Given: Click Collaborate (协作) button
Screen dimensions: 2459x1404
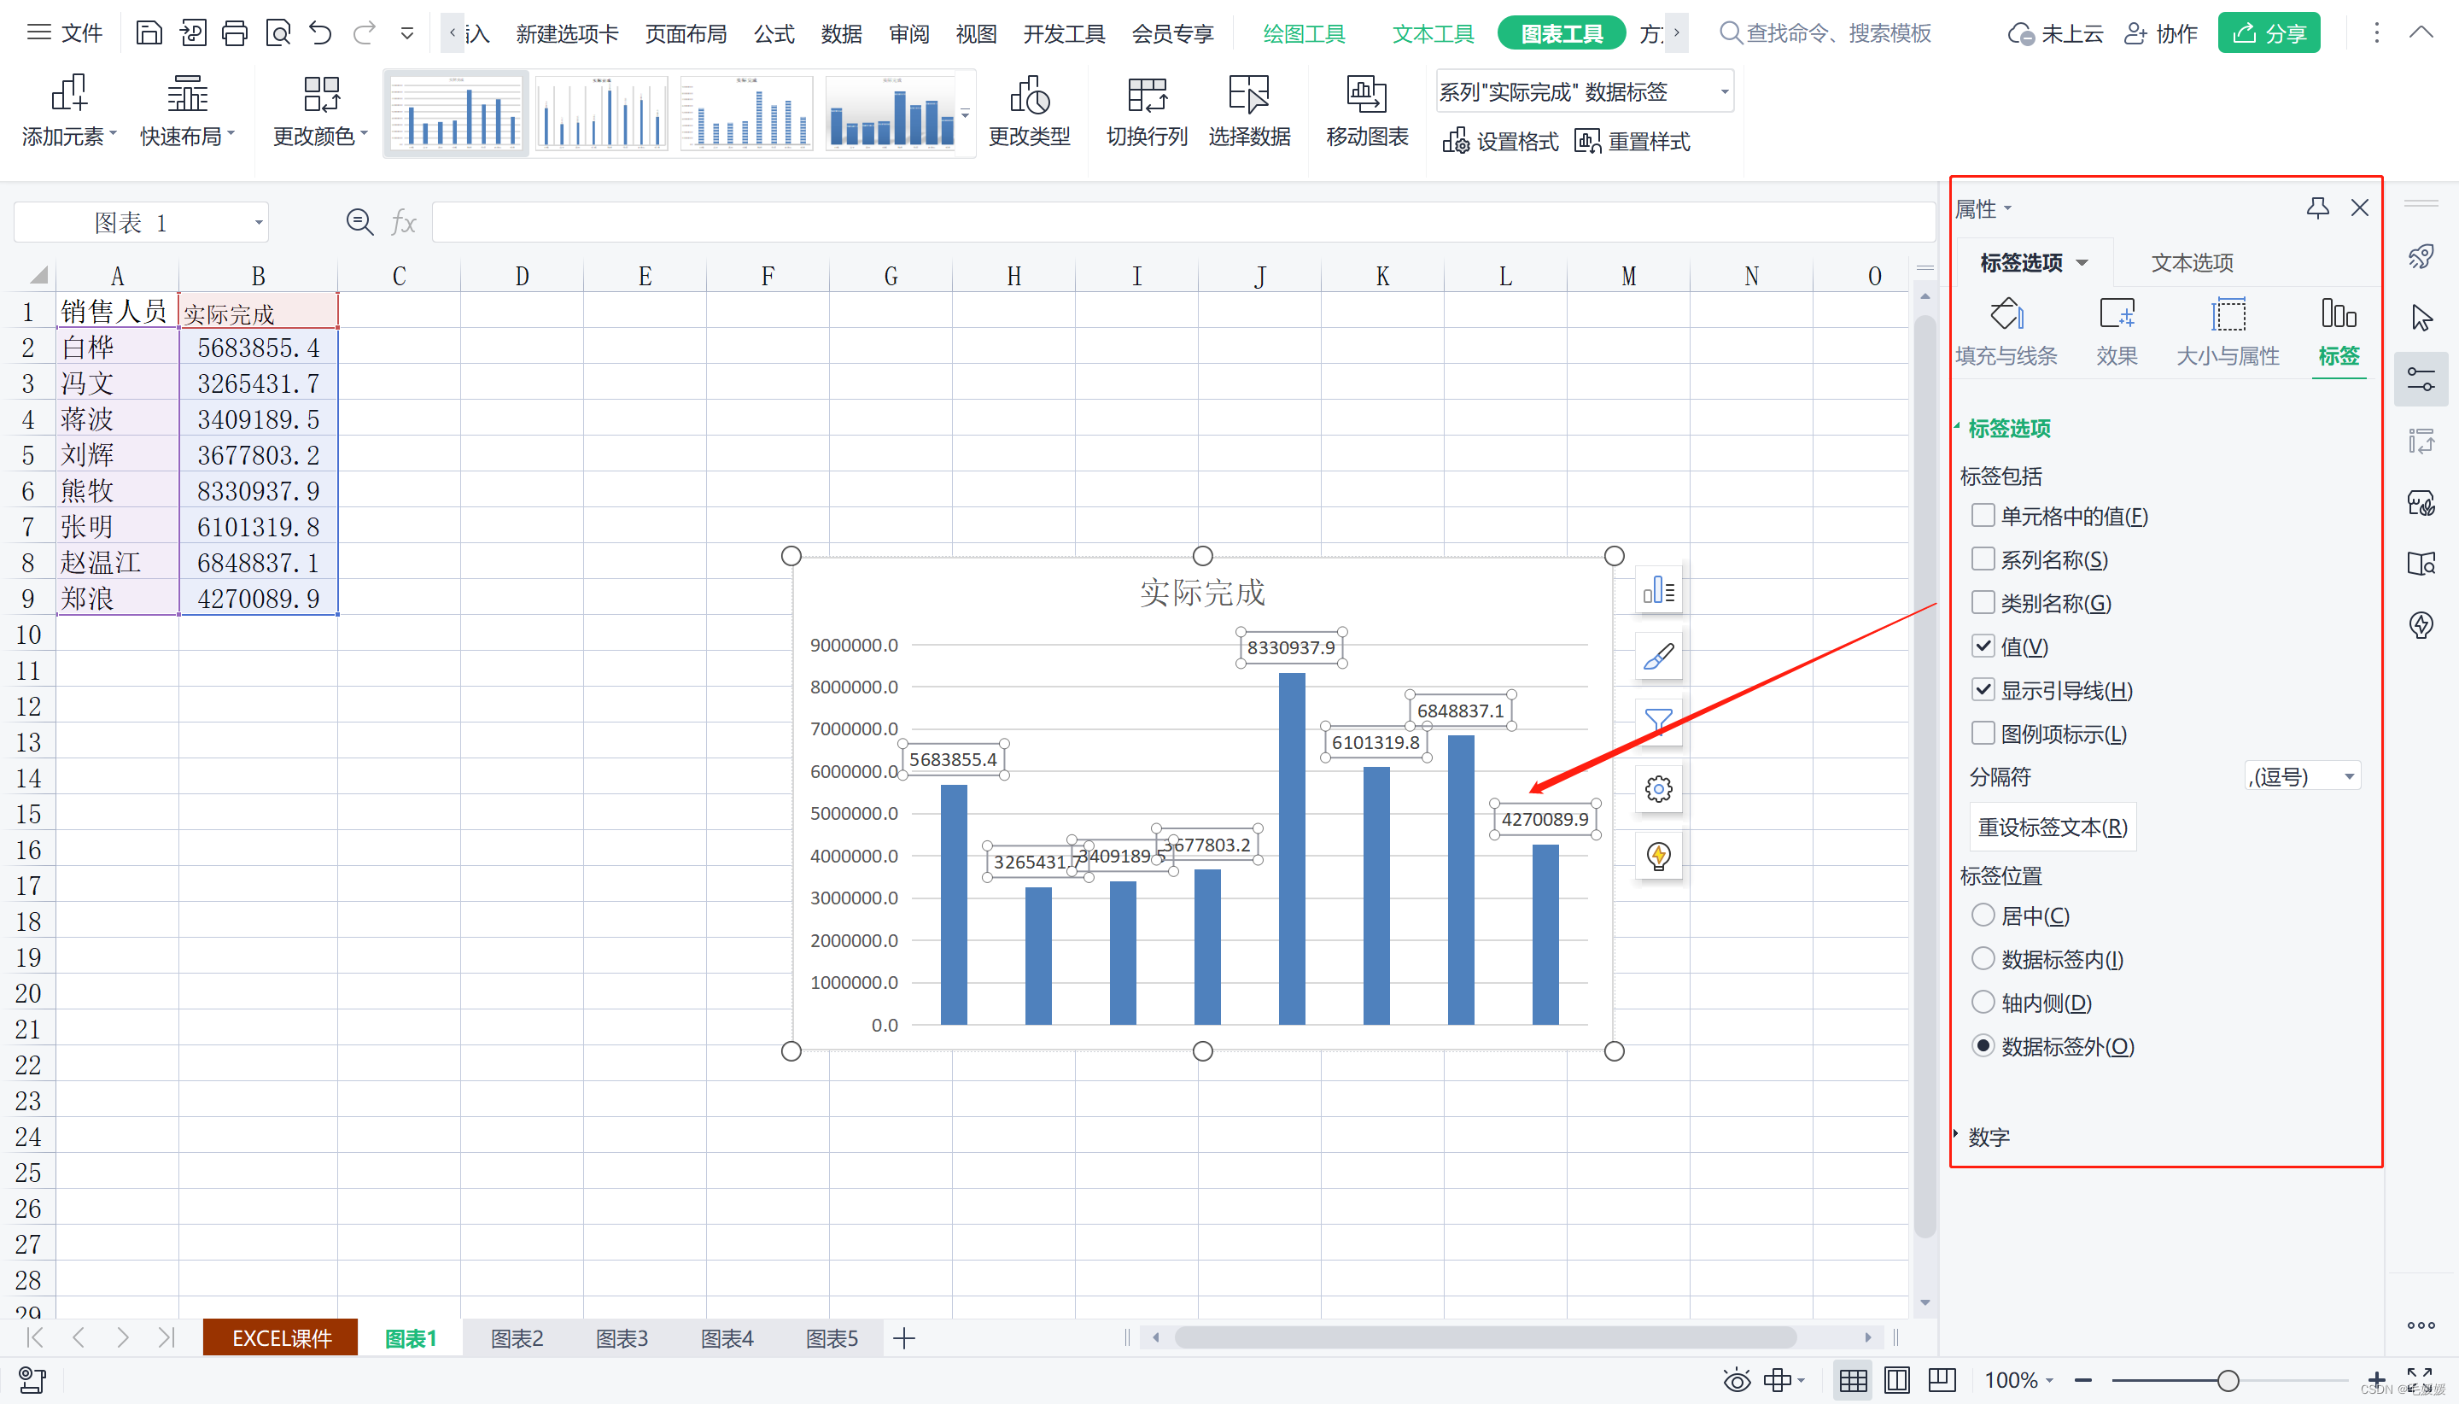Looking at the screenshot, I should point(2159,34).
